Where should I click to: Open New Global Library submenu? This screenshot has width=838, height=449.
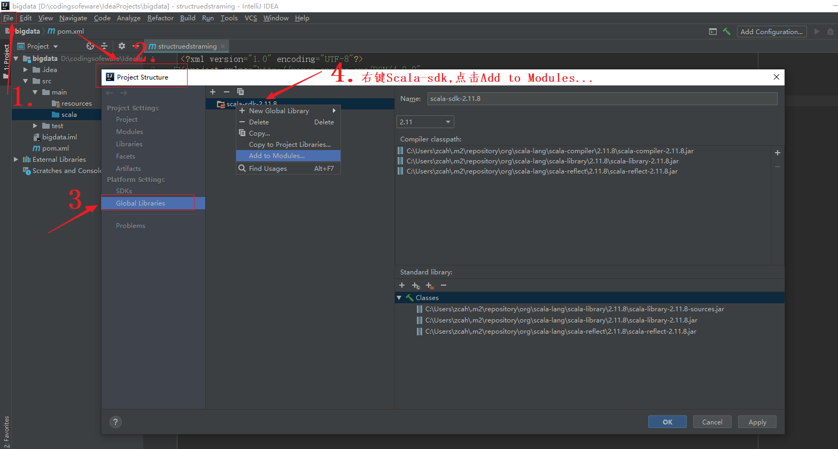(288, 111)
